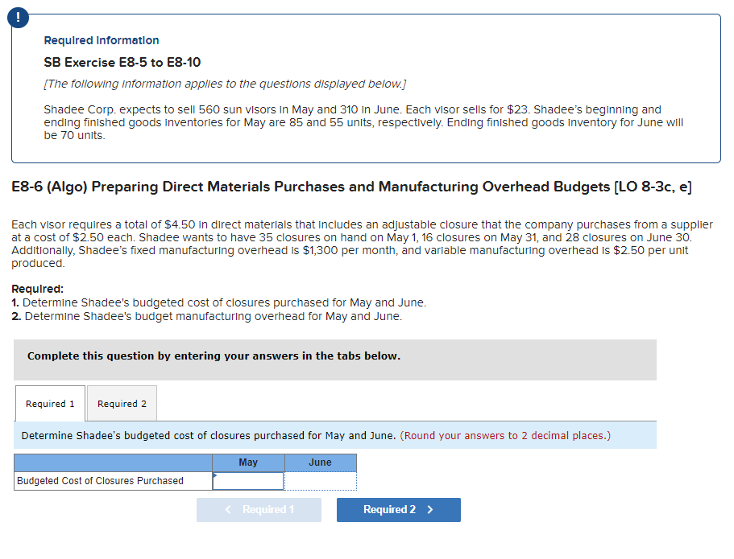Click the Budgeted Cost of Closures Purchased label
Screen dimensions: 734x559
tap(100, 480)
